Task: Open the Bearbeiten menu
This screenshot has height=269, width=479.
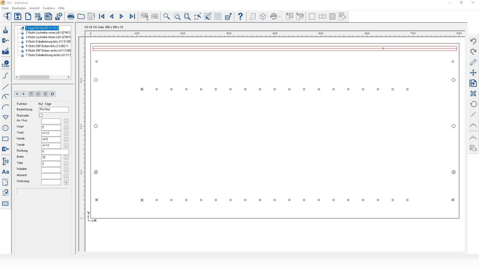Action: coord(19,8)
